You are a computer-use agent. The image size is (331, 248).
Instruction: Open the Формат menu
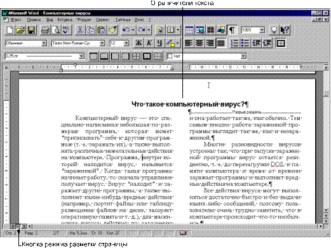(84, 20)
